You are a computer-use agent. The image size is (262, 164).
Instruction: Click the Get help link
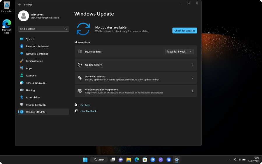pyautogui.click(x=85, y=105)
